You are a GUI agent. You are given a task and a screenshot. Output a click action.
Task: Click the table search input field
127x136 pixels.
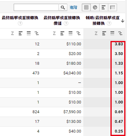[36, 8]
